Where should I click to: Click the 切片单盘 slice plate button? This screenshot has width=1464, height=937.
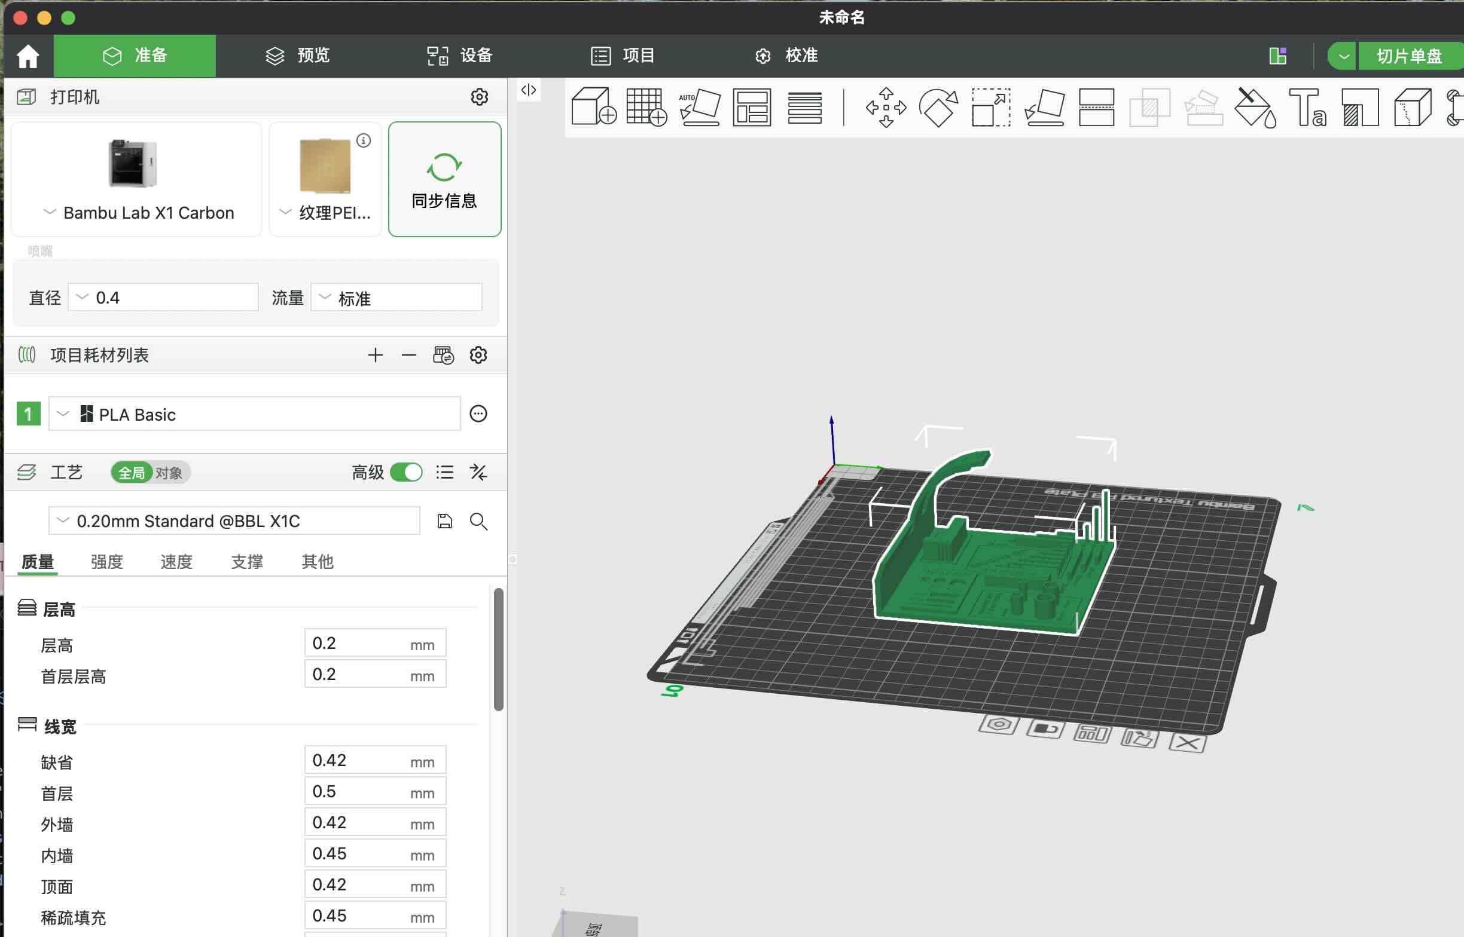pos(1408,56)
